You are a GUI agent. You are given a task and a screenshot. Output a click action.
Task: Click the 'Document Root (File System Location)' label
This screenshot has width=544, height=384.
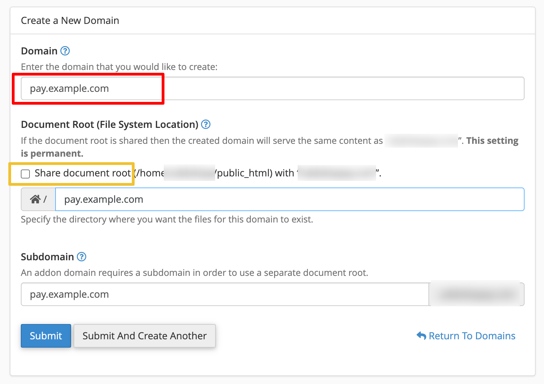[x=110, y=124]
